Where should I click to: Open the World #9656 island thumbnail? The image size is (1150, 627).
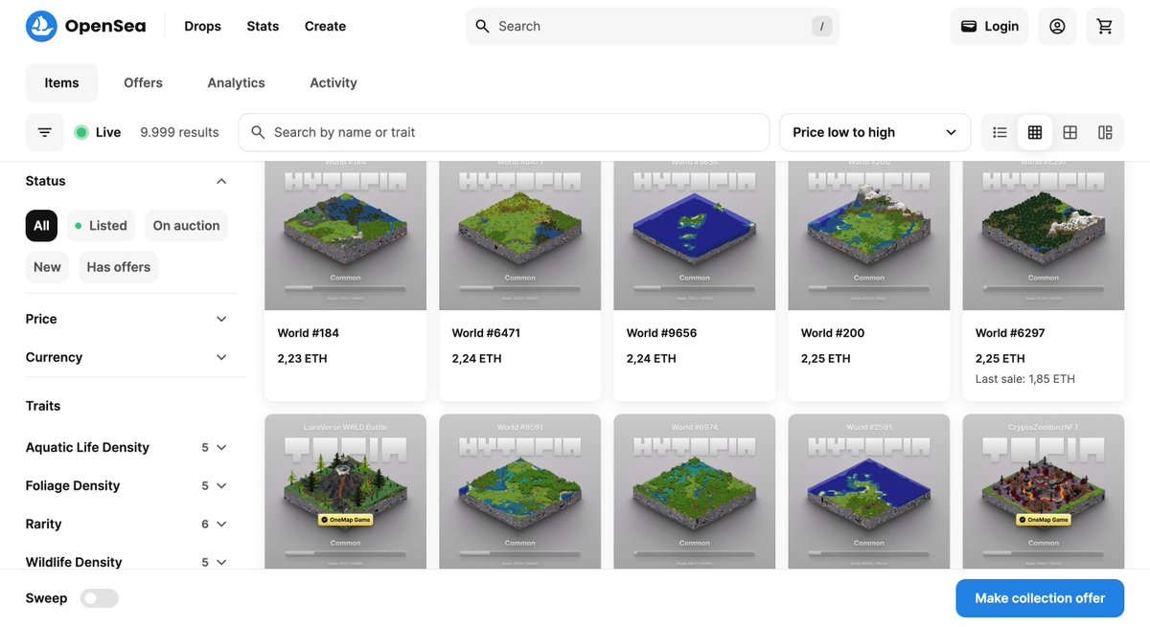[x=695, y=235]
